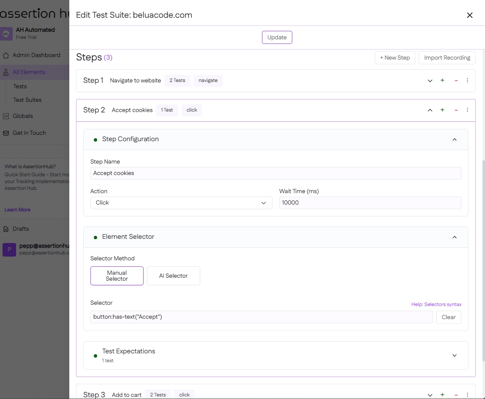Open the Help: Selectors syntax link
The height and width of the screenshot is (399, 485).
click(x=436, y=304)
